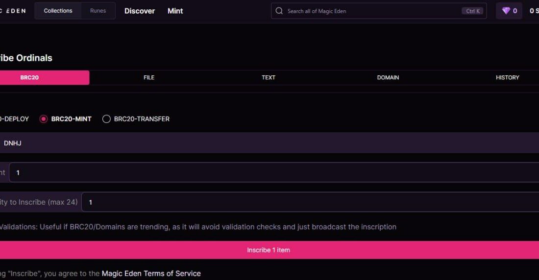Open the Collections toggle tab
The height and width of the screenshot is (280, 539).
[58, 11]
